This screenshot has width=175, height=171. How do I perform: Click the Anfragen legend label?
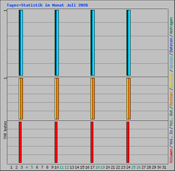171,25
